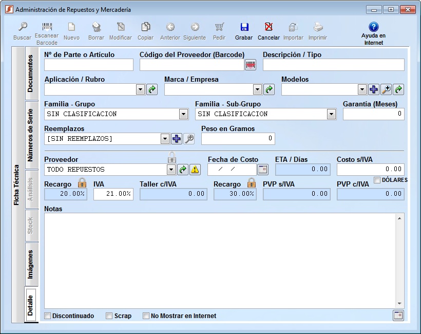
Task: Click green arrow next to Modelos
Action: coord(398,89)
